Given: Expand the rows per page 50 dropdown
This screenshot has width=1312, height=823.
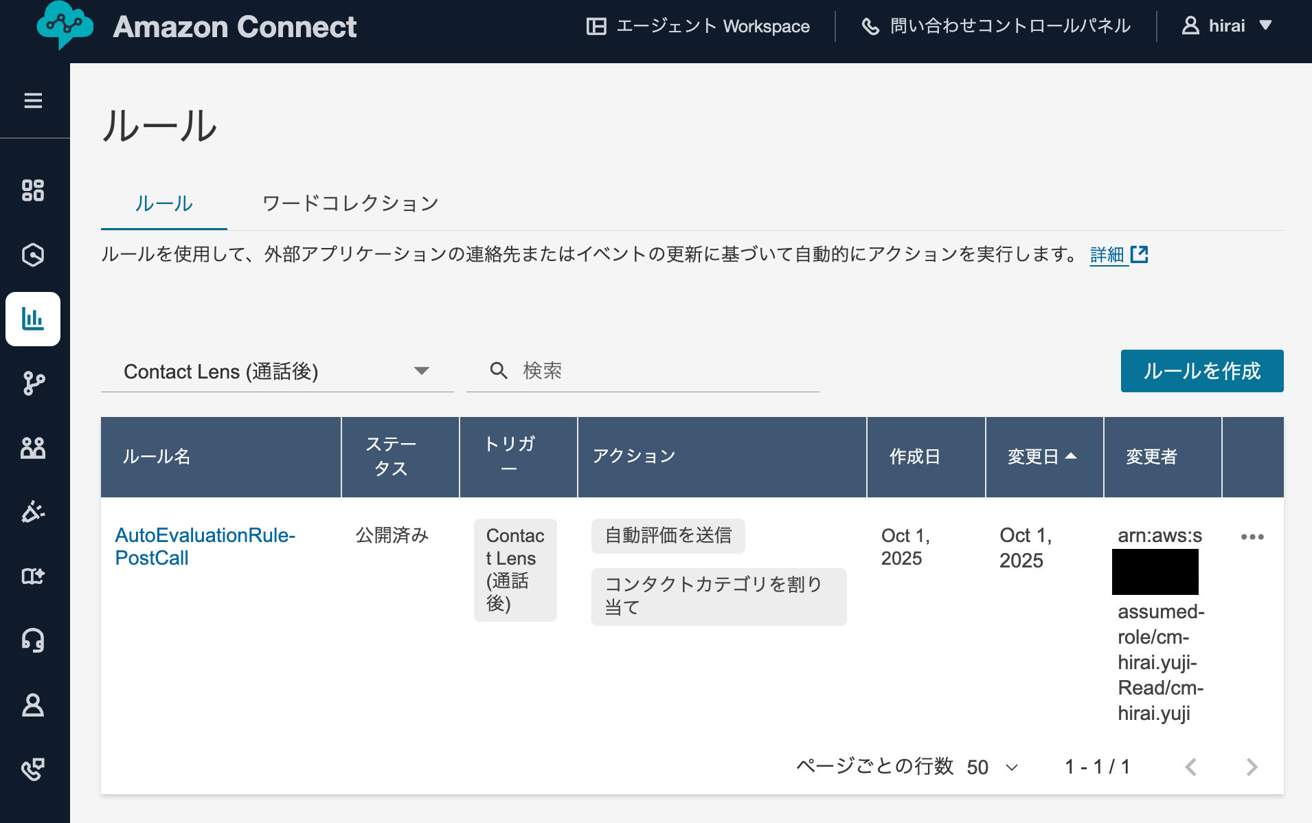Looking at the screenshot, I should coord(993,767).
